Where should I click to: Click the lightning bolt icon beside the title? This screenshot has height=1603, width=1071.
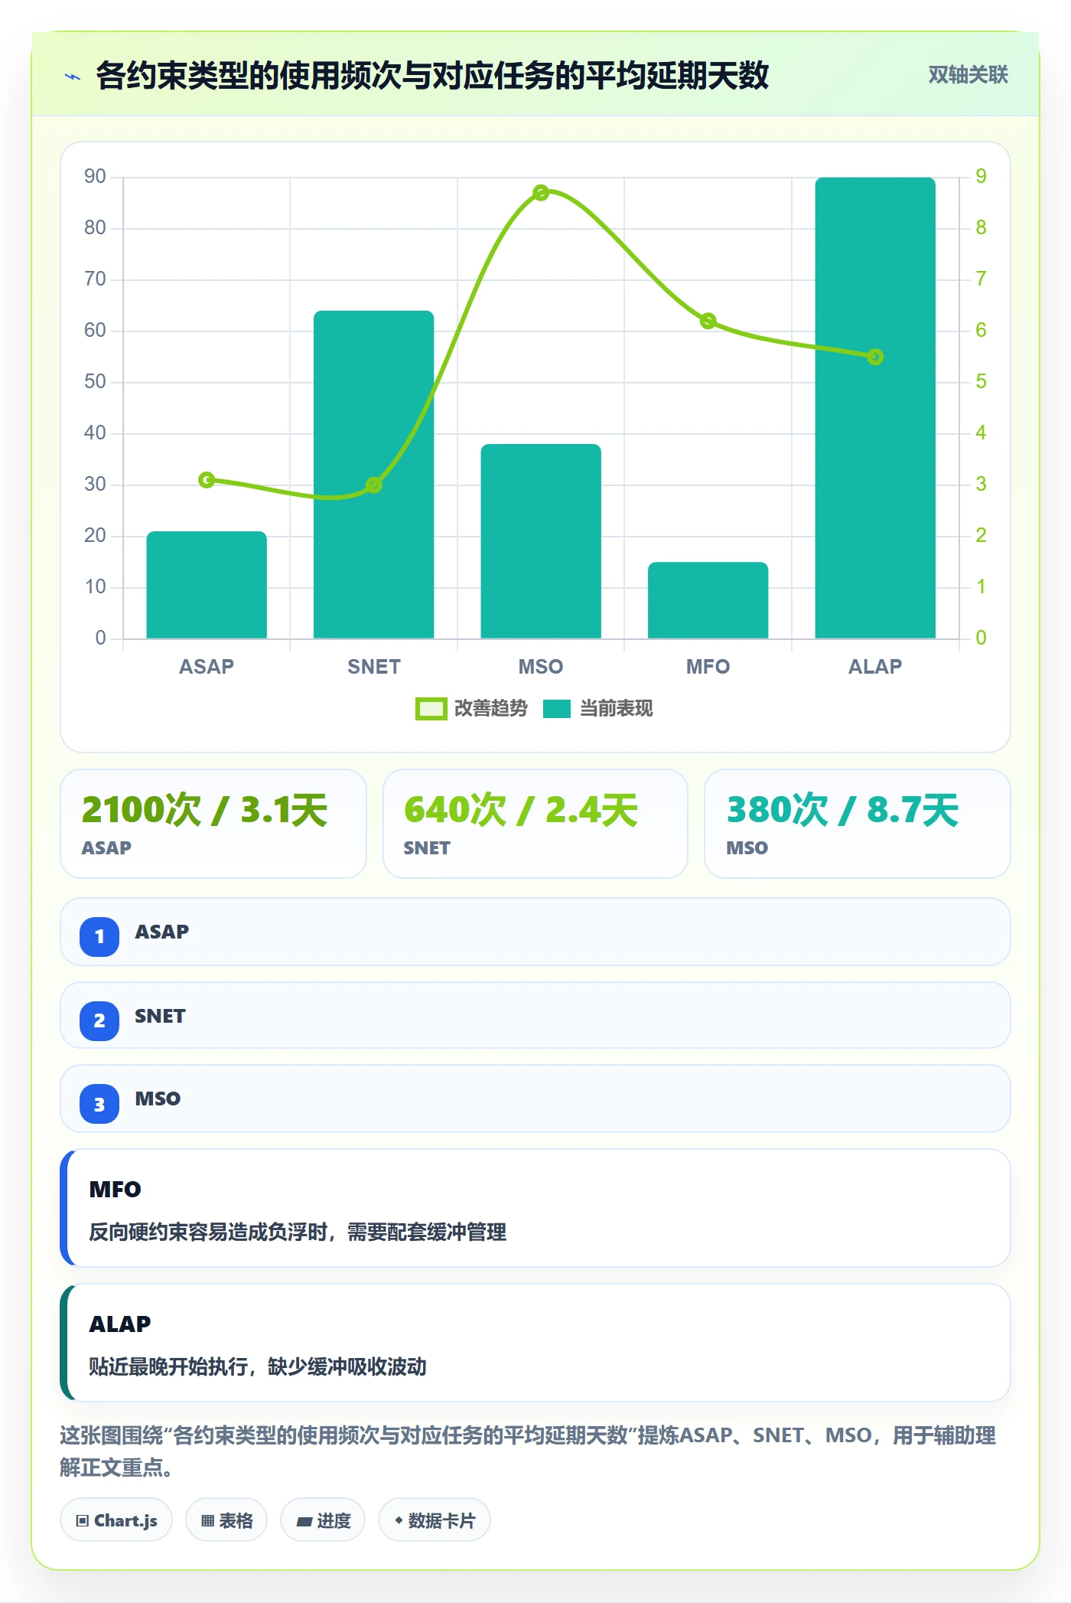[x=73, y=77]
